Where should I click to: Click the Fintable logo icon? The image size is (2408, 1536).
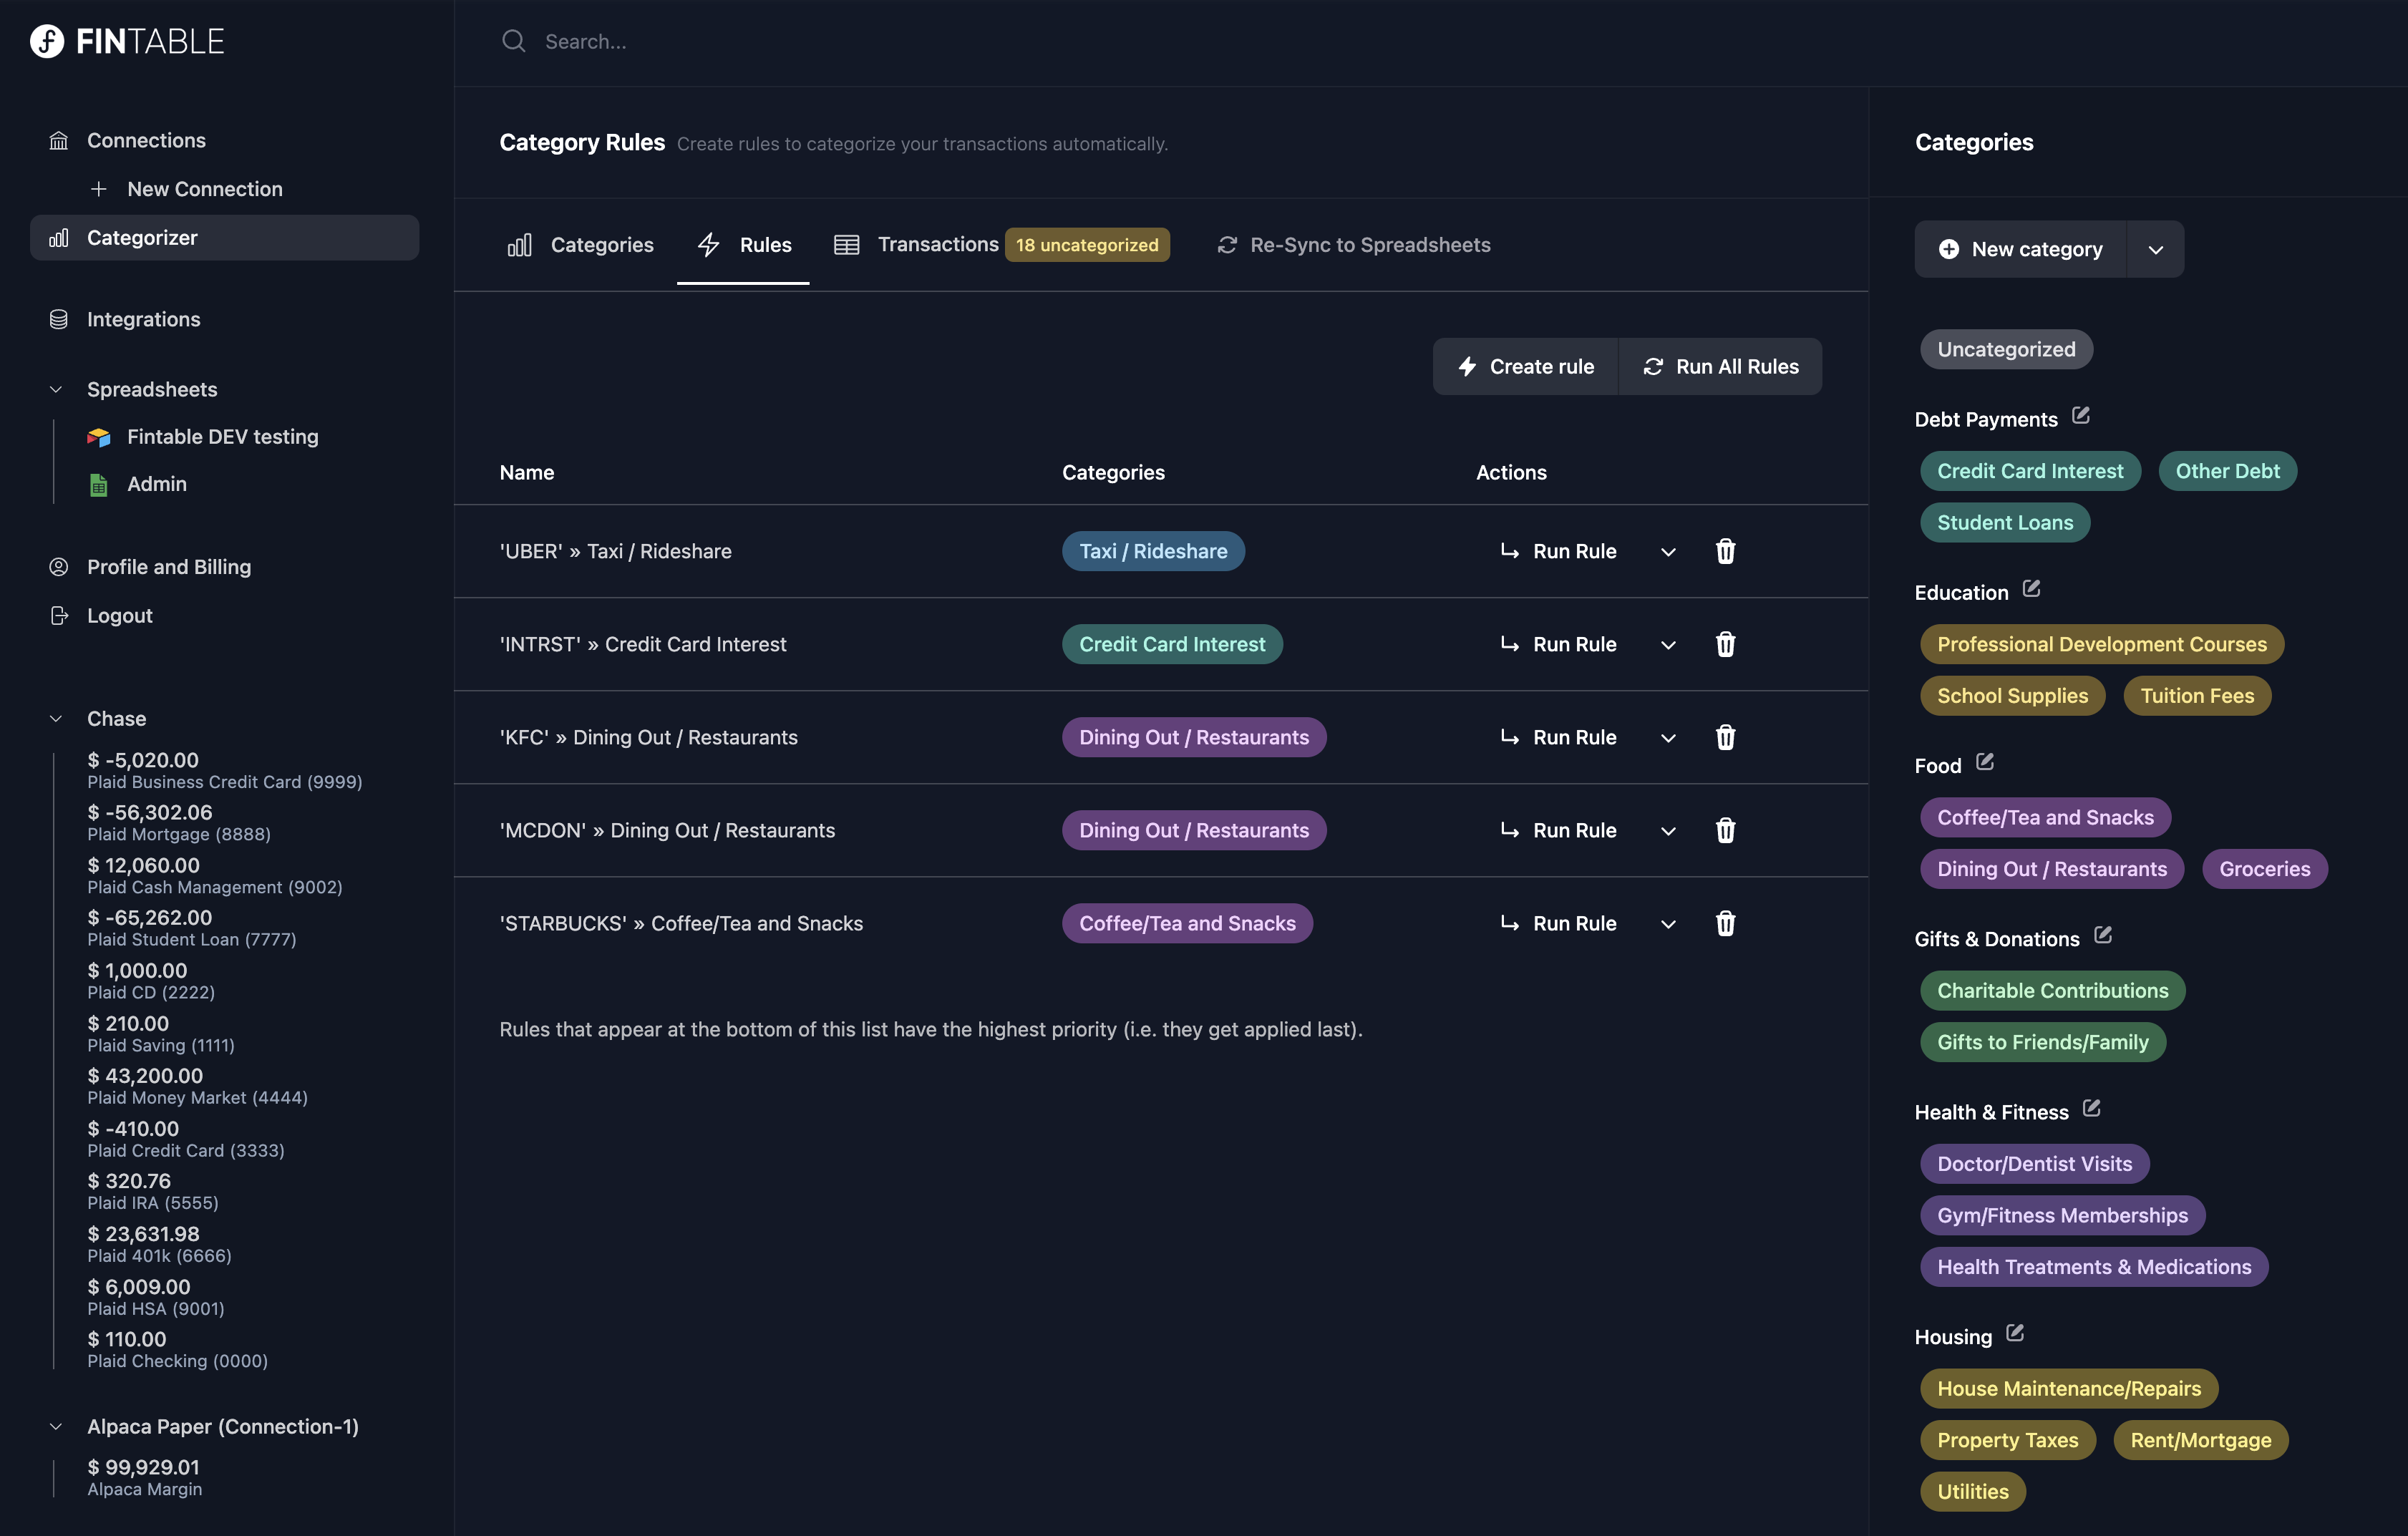[x=46, y=41]
